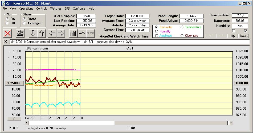Select the Barometer radio button
The image size is (253, 133).
pyautogui.click(x=156, y=27)
